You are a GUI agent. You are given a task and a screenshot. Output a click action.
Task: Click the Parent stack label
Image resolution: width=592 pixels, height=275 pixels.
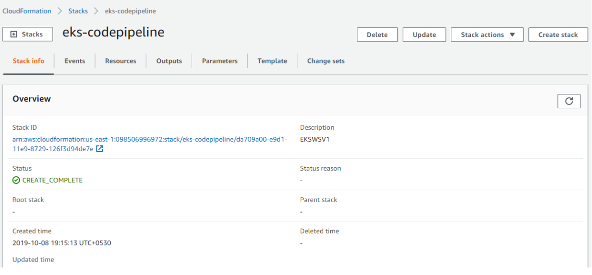coord(319,200)
